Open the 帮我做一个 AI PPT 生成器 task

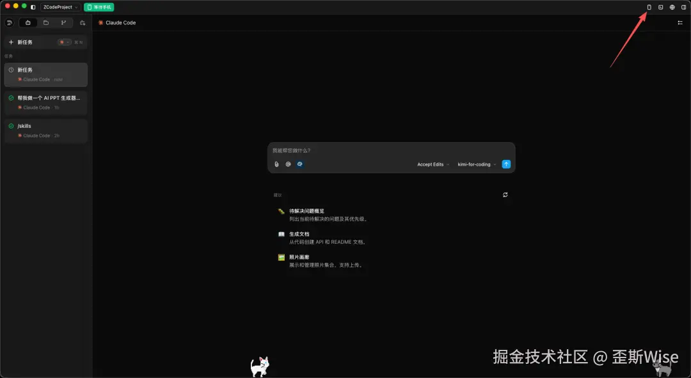(46, 102)
